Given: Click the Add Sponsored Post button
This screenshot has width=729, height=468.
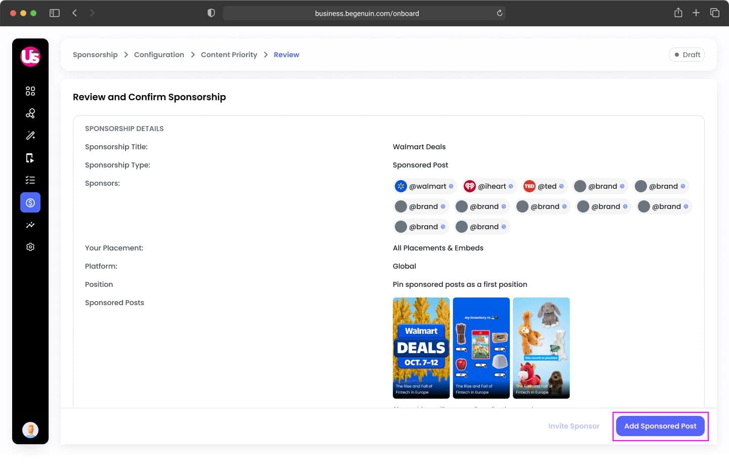Looking at the screenshot, I should point(660,426).
